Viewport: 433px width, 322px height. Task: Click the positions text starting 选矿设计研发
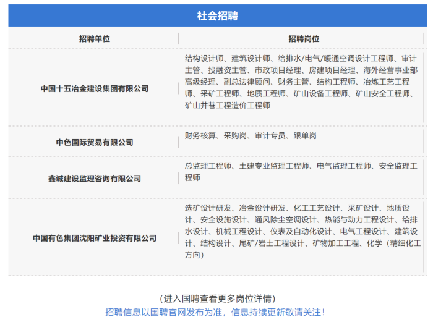(302, 232)
